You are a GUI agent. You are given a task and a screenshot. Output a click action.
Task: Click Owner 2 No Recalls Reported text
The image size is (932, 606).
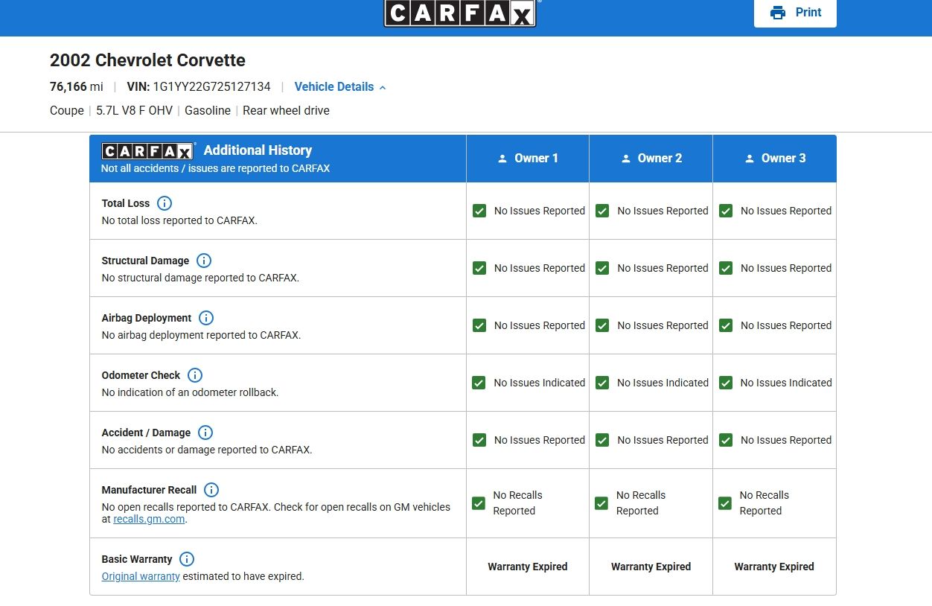point(641,503)
